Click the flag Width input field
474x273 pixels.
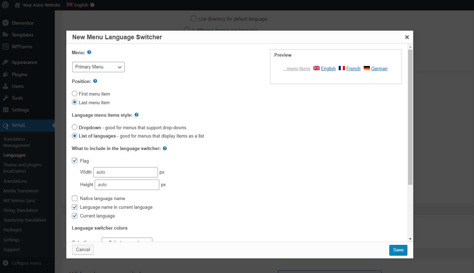tap(126, 172)
